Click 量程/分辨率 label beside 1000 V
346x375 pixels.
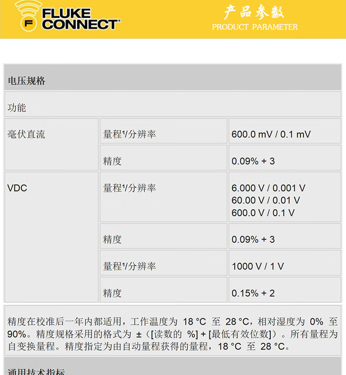pyautogui.click(x=130, y=266)
